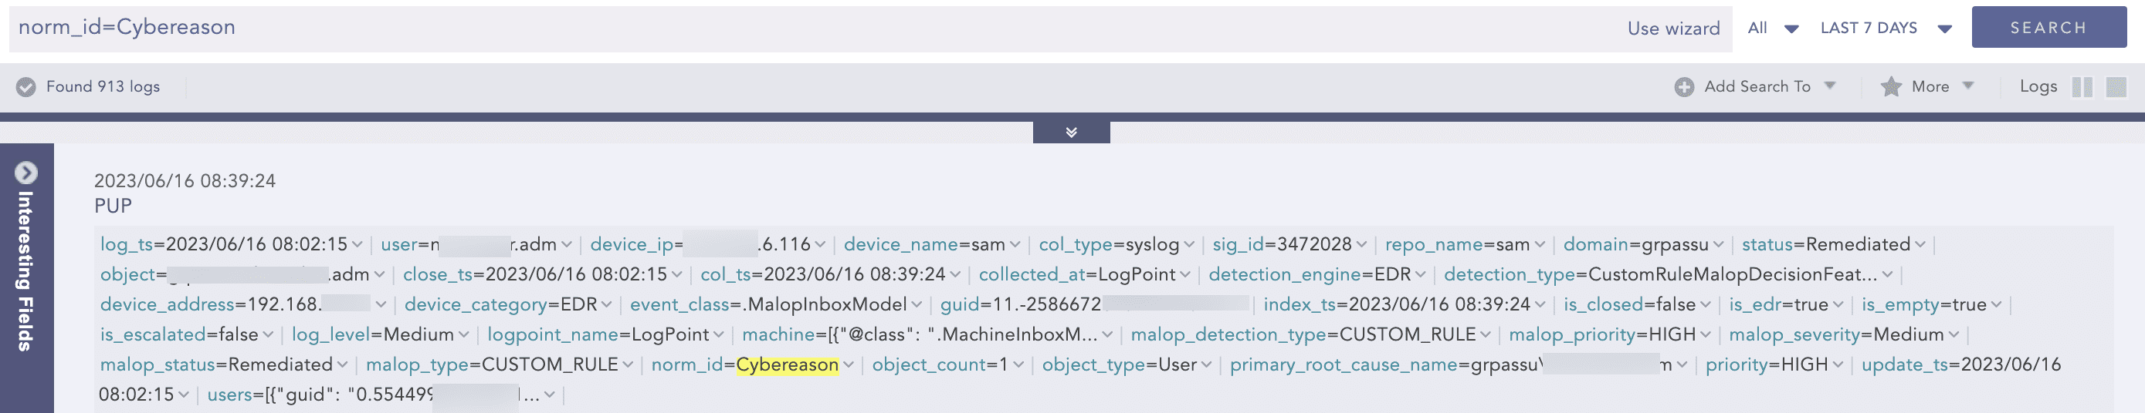This screenshot has width=2145, height=413.
Task: Click the malop_priority field name
Action: (1571, 335)
